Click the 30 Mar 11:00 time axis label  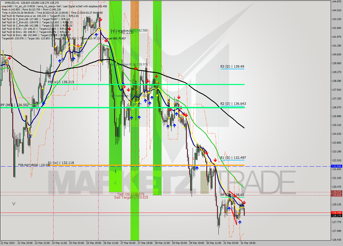tap(214, 243)
